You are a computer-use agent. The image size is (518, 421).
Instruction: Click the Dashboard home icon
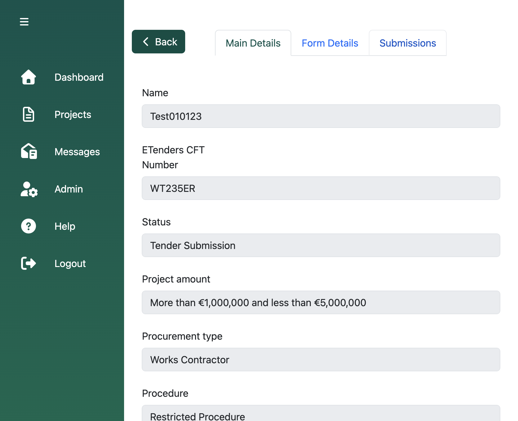pos(29,77)
